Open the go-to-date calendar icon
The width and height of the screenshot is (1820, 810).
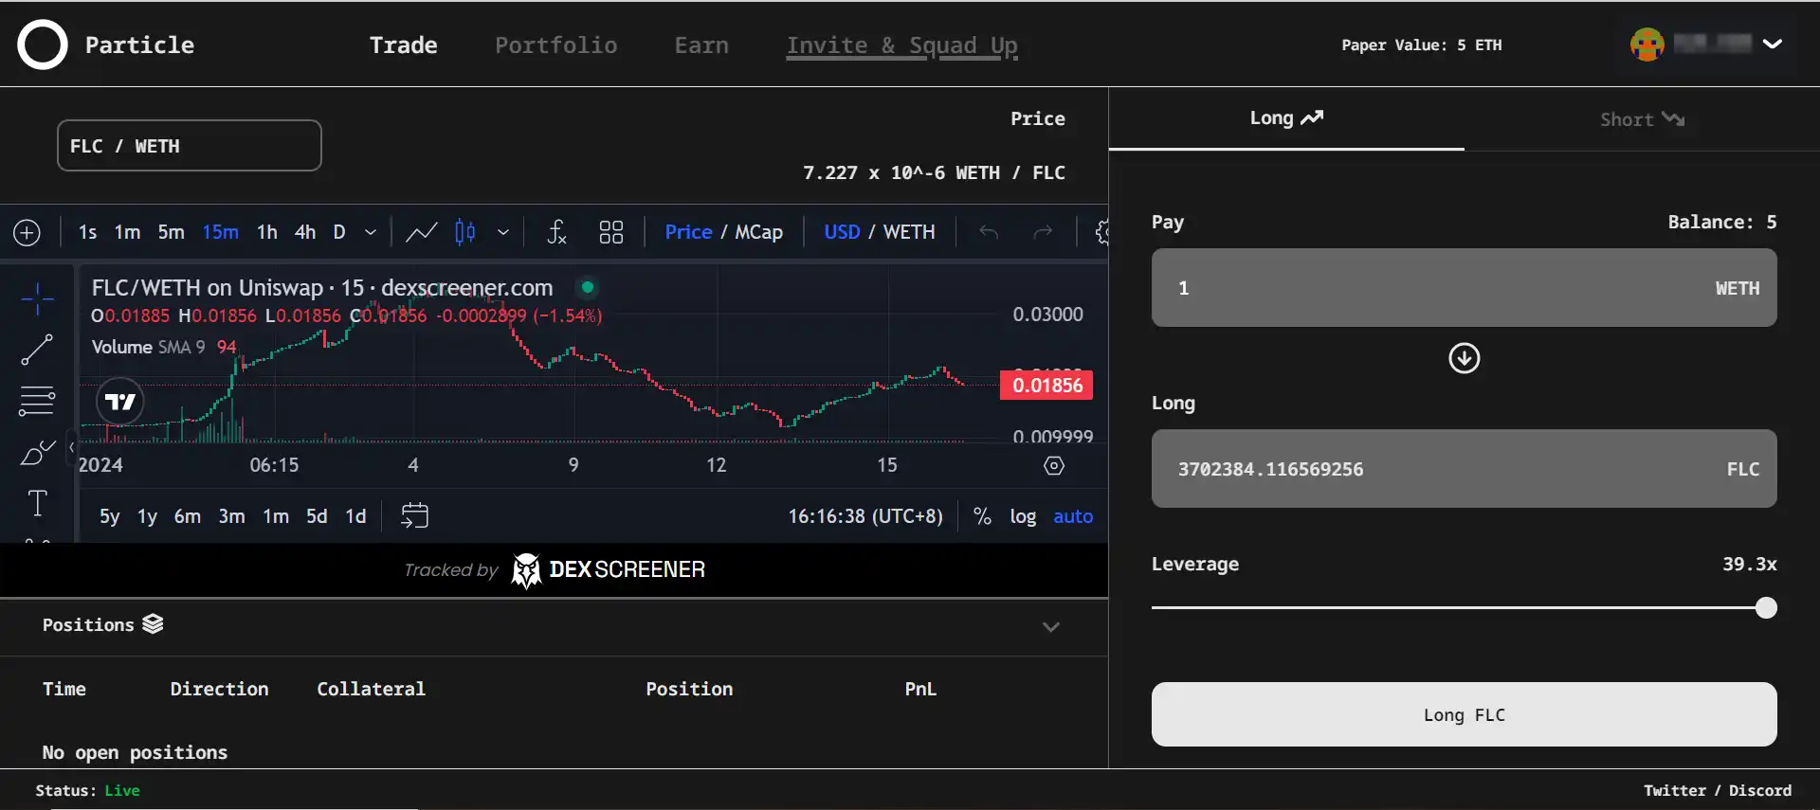(415, 515)
